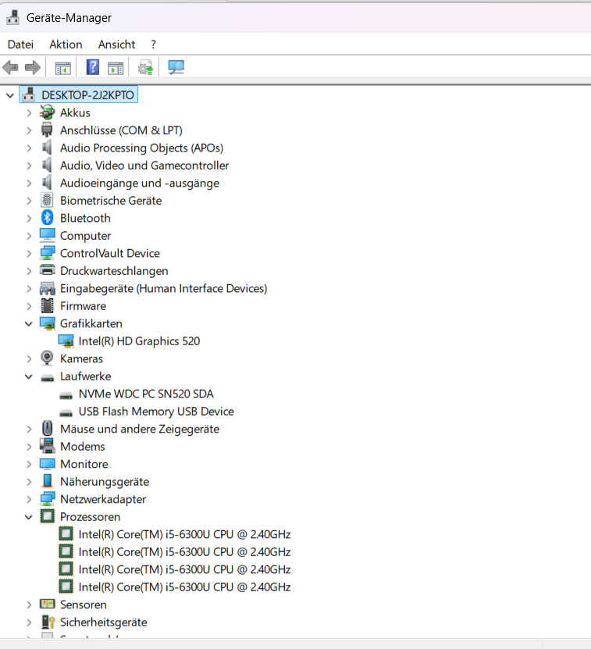
Task: Open the Aktion menu
Action: click(x=66, y=45)
